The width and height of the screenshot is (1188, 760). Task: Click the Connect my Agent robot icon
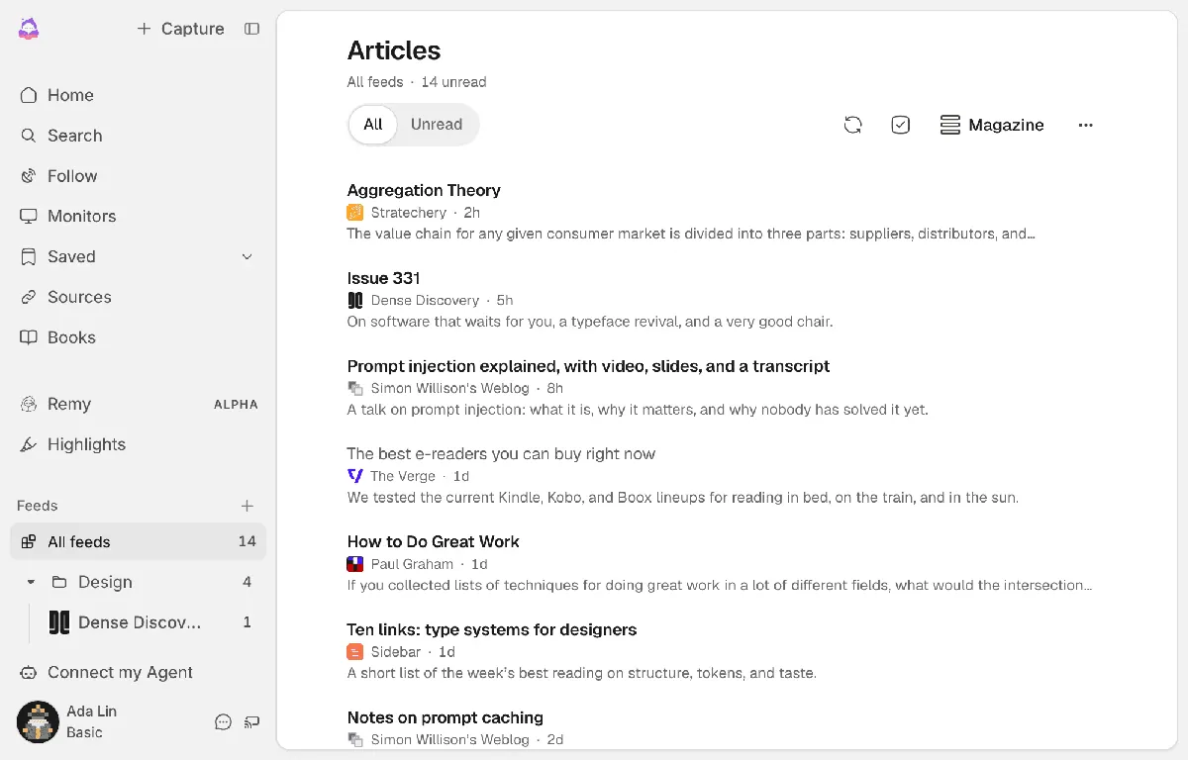click(x=29, y=673)
